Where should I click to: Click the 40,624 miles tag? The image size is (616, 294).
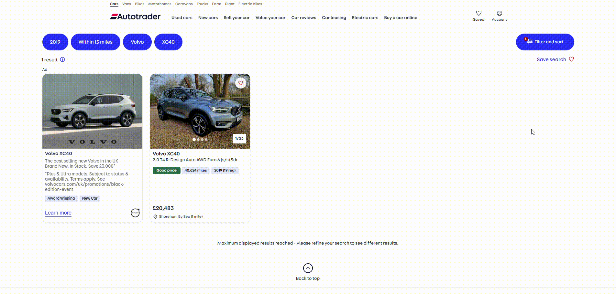[x=196, y=170]
